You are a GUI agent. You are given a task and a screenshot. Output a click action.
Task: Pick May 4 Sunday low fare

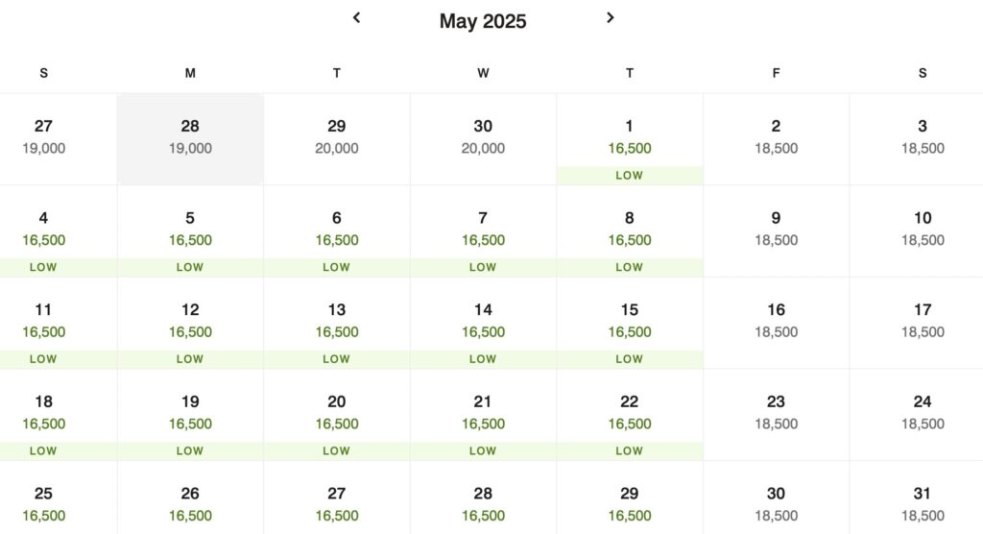coord(43,231)
